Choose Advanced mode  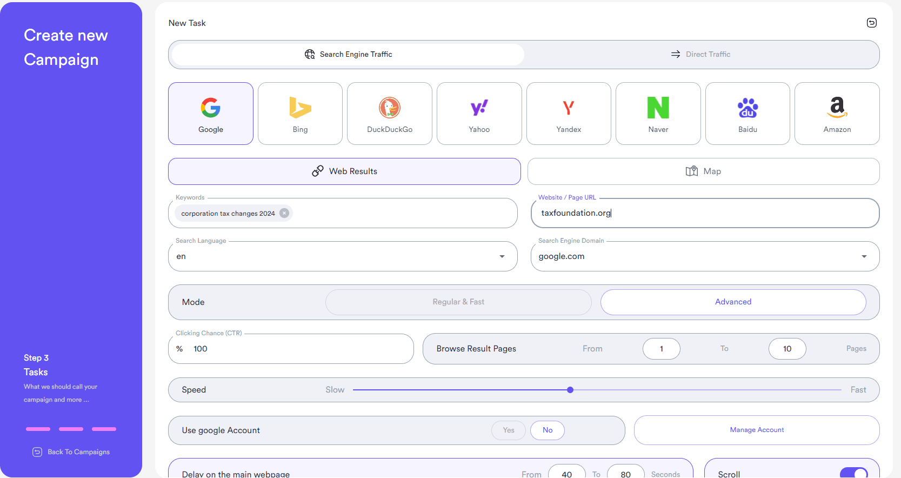733,302
